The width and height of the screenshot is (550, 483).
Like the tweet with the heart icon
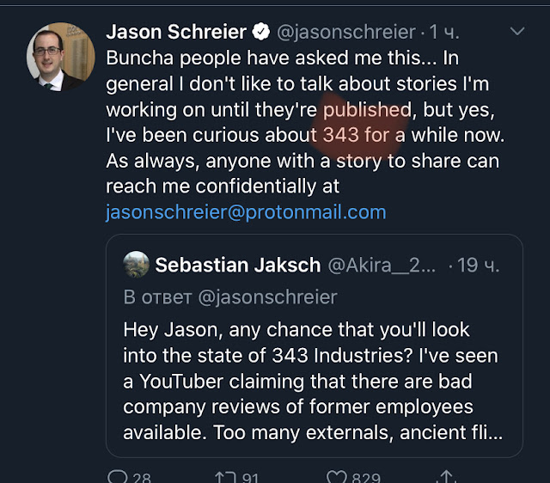(335, 475)
